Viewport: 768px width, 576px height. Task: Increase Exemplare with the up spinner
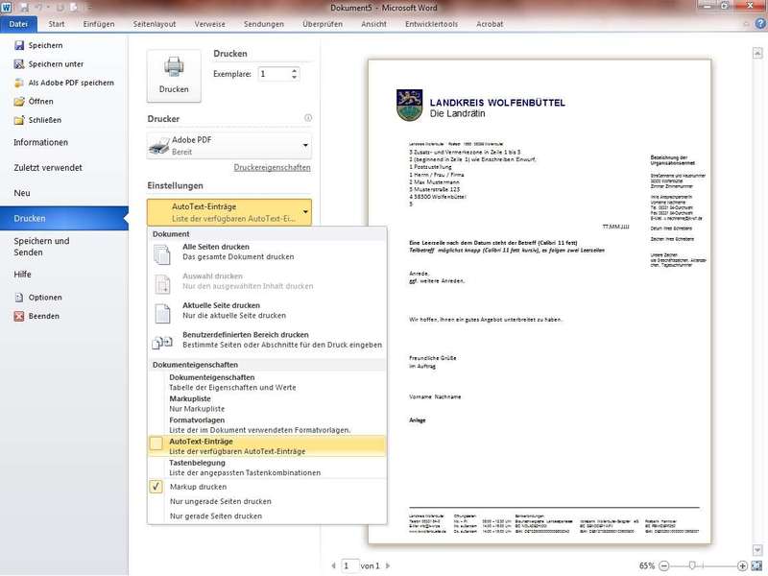pyautogui.click(x=294, y=70)
